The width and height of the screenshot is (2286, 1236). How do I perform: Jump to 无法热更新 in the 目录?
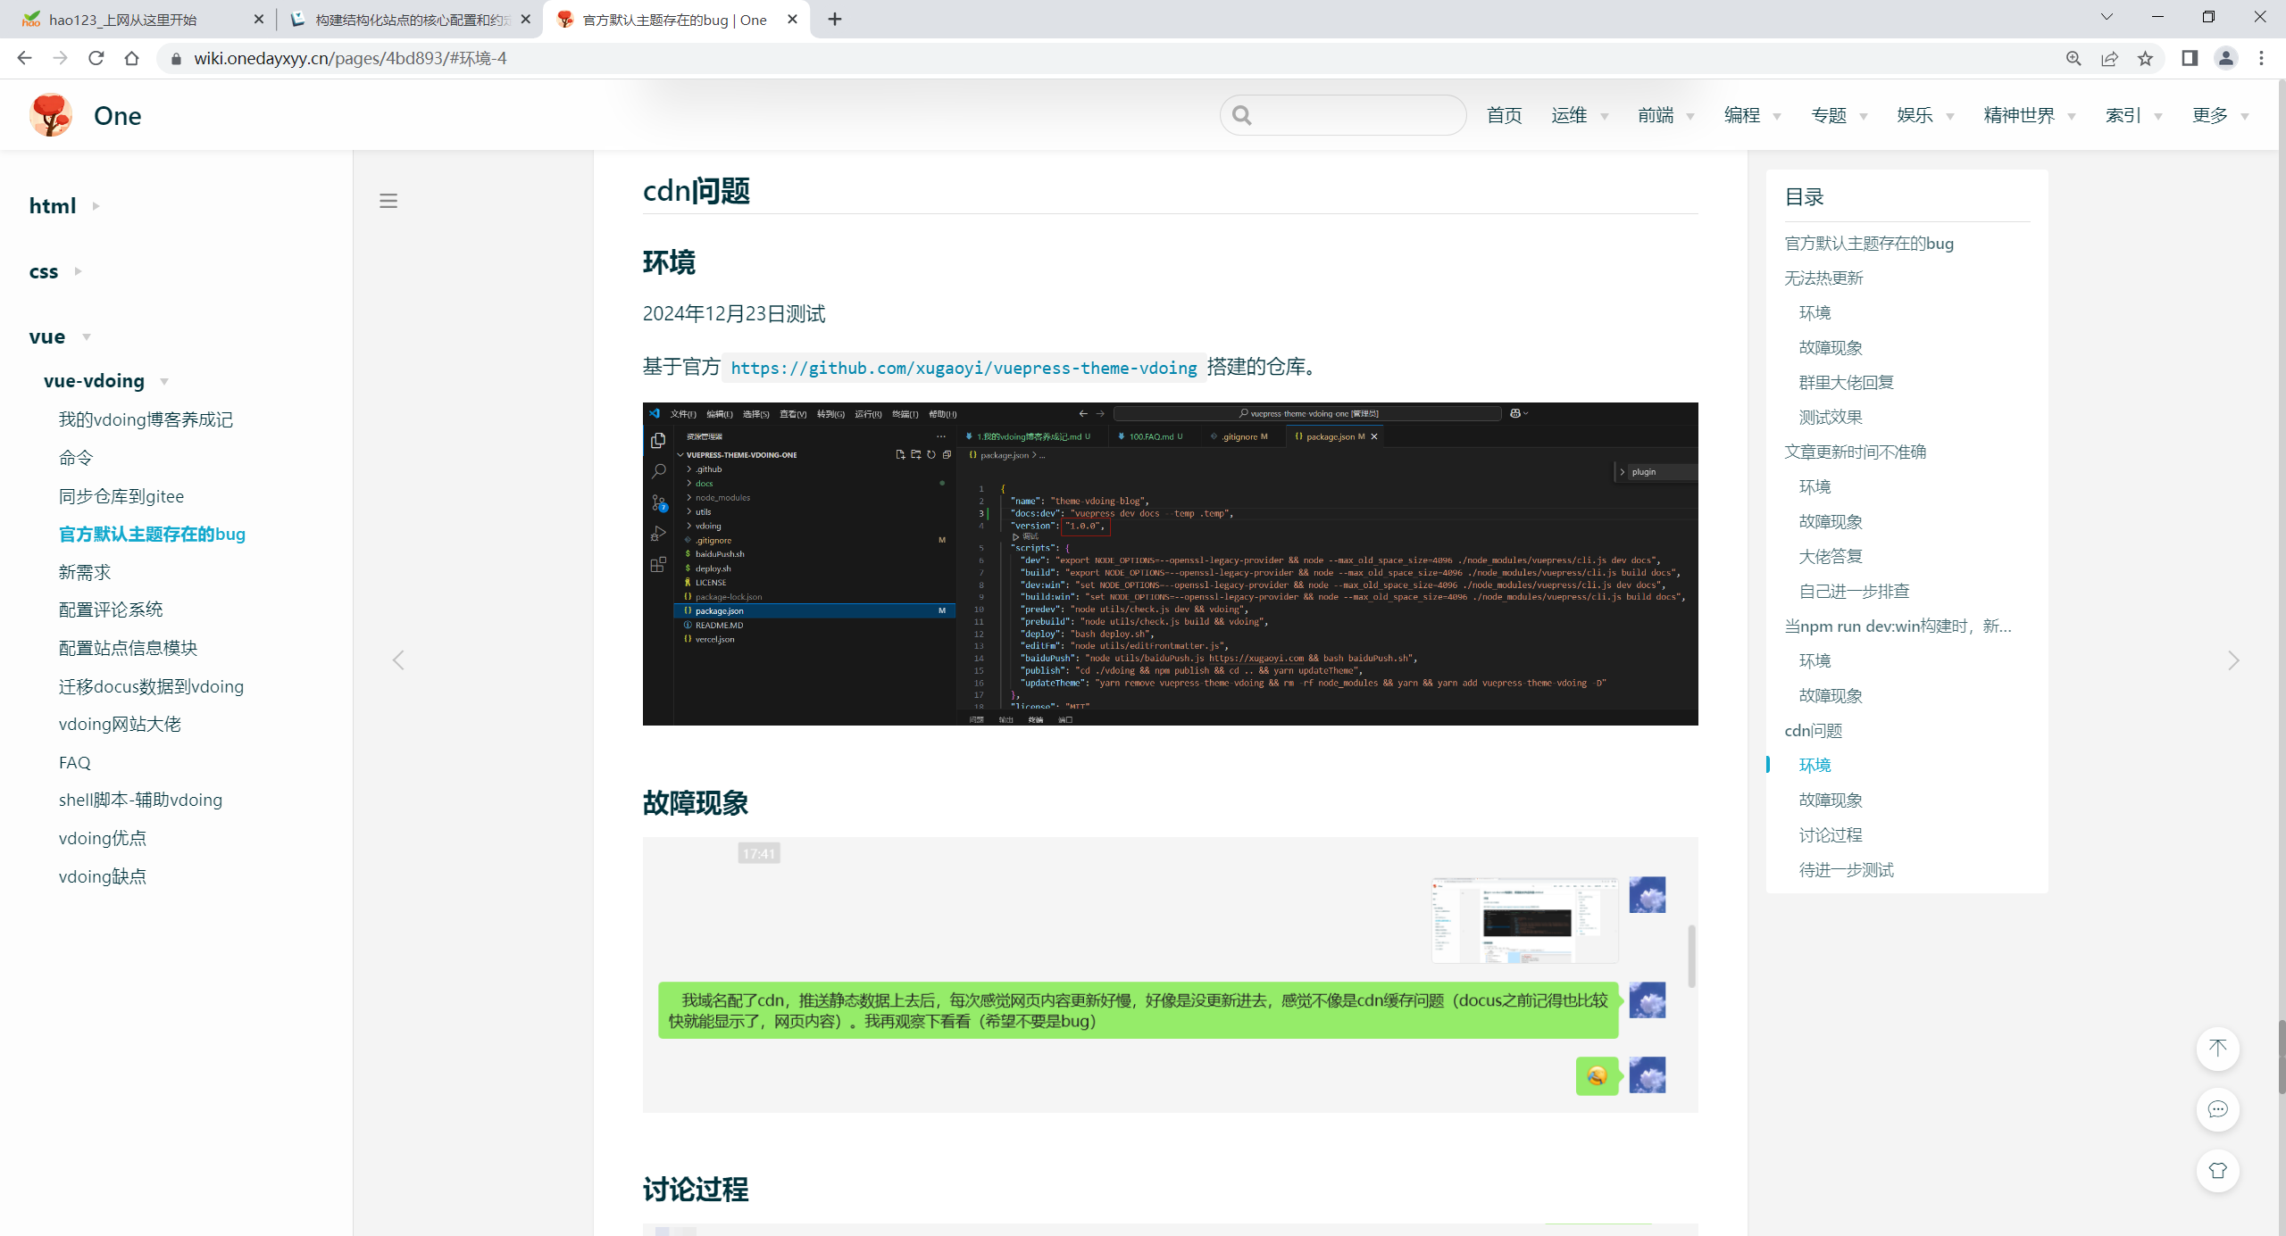pos(1823,278)
